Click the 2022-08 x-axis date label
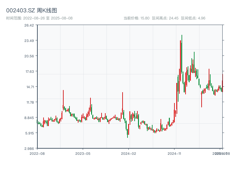The width and height of the screenshot is (247, 185). [x=37, y=153]
